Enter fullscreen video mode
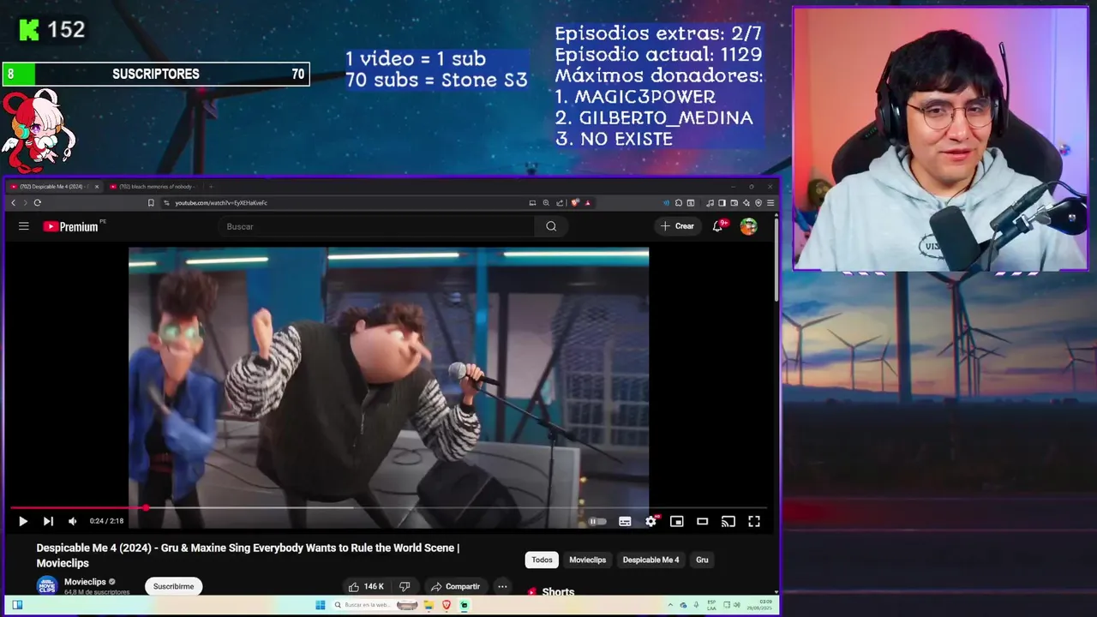1097x617 pixels. click(x=754, y=521)
